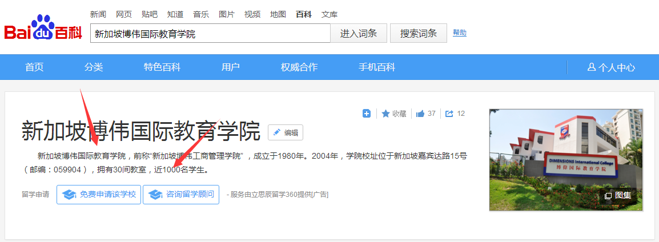Image resolution: width=659 pixels, height=242 pixels.
Task: Open 个人中心 user center
Action: point(611,67)
